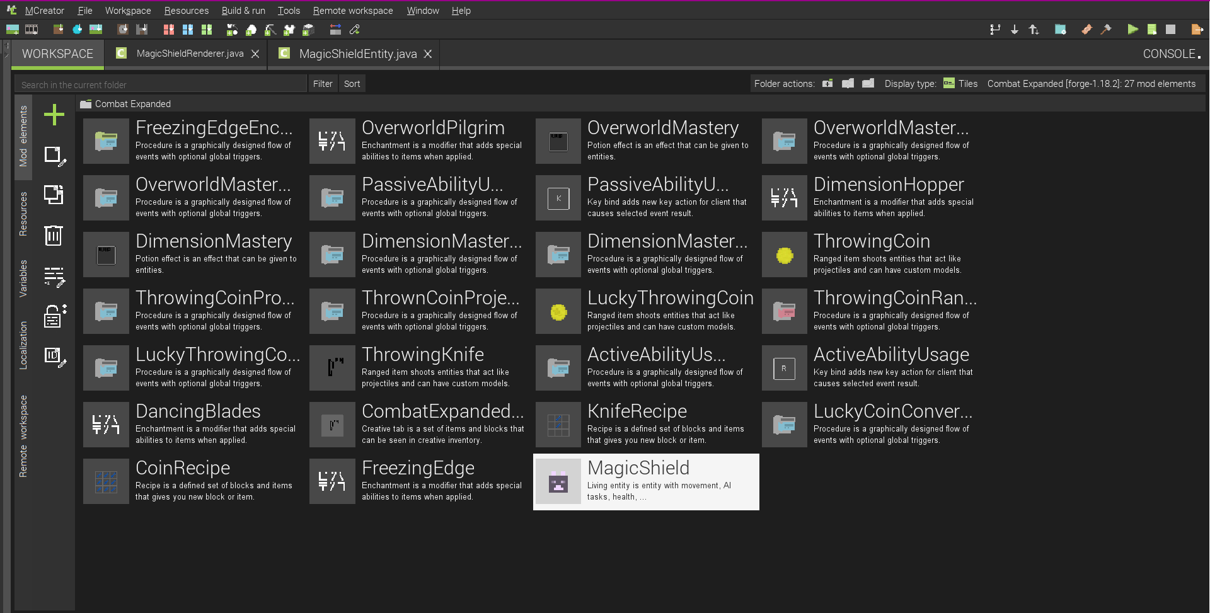Run the client using the green play icon

1132,29
